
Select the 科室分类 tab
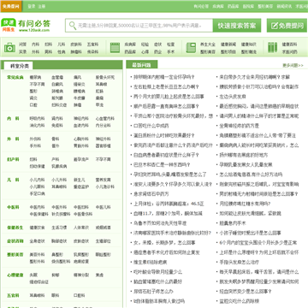[20, 66]
